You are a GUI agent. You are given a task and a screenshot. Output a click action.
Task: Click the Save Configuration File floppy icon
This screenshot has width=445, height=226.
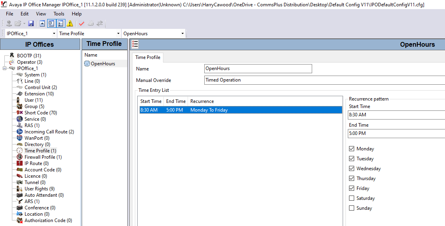click(31, 23)
